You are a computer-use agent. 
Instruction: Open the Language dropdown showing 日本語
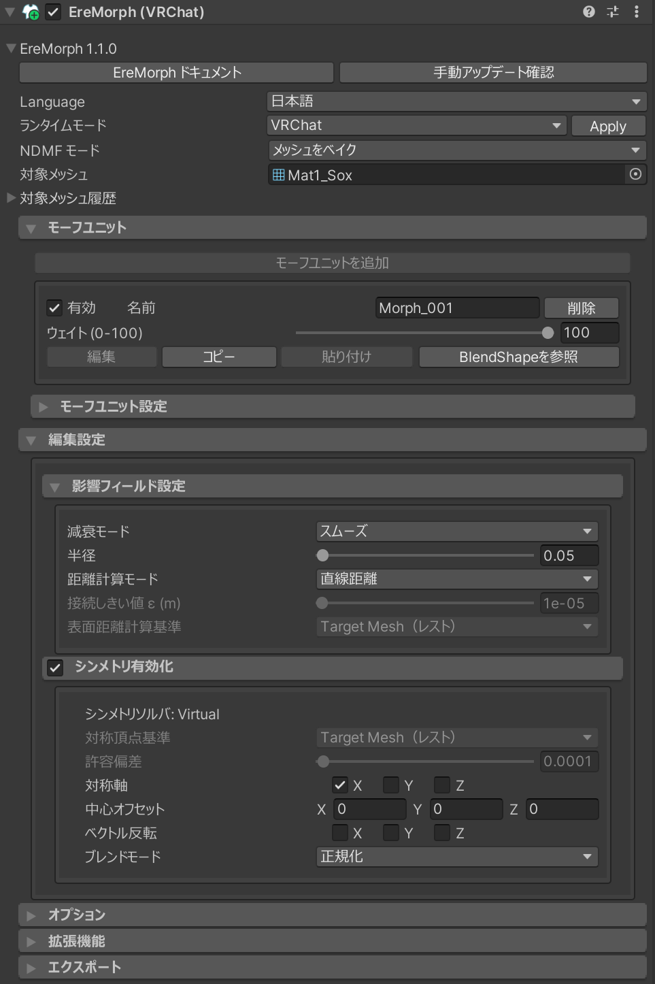(x=456, y=101)
